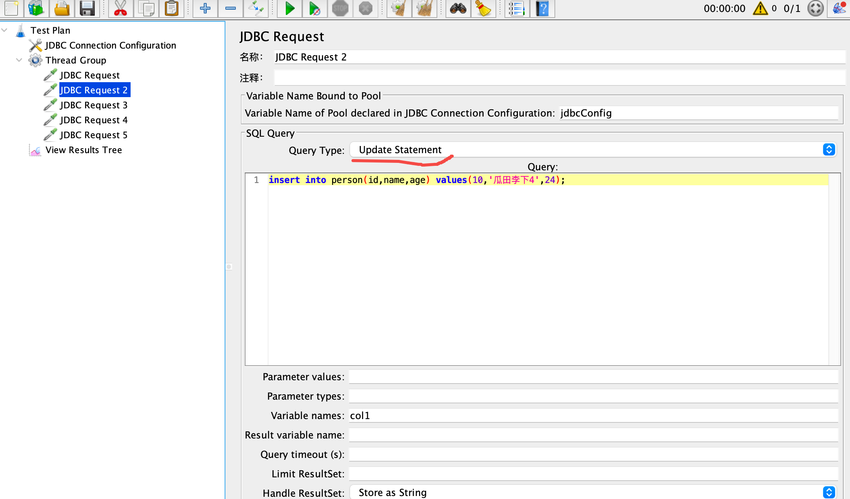Open Search with binoculars icon
Viewport: 850px width, 499px height.
[458, 8]
